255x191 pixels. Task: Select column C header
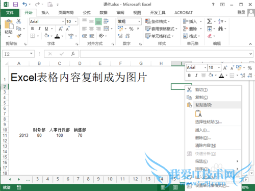click(x=59, y=63)
